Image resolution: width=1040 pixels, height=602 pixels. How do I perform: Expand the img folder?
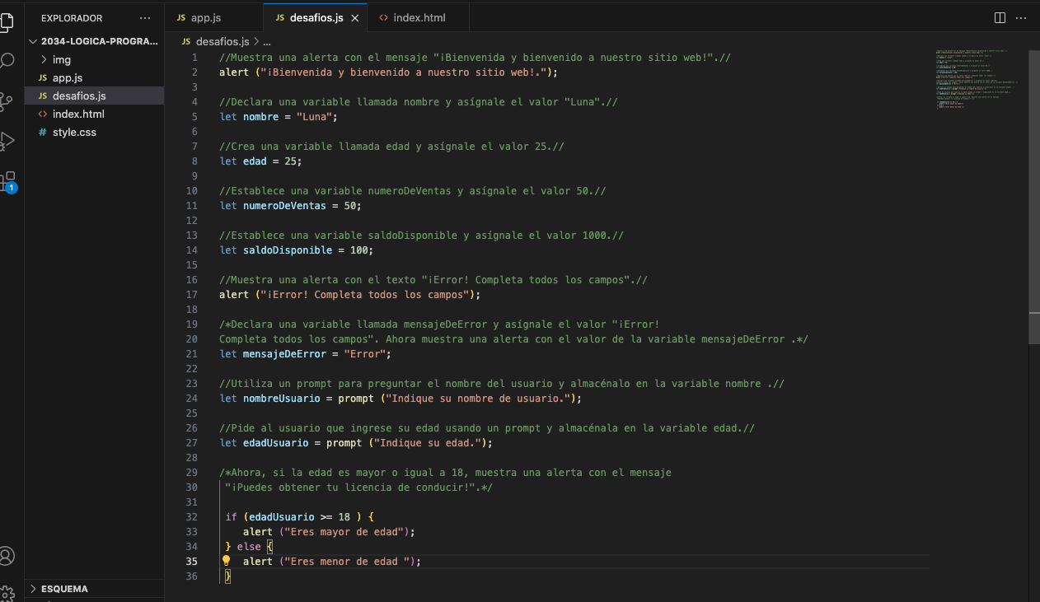pos(94,59)
